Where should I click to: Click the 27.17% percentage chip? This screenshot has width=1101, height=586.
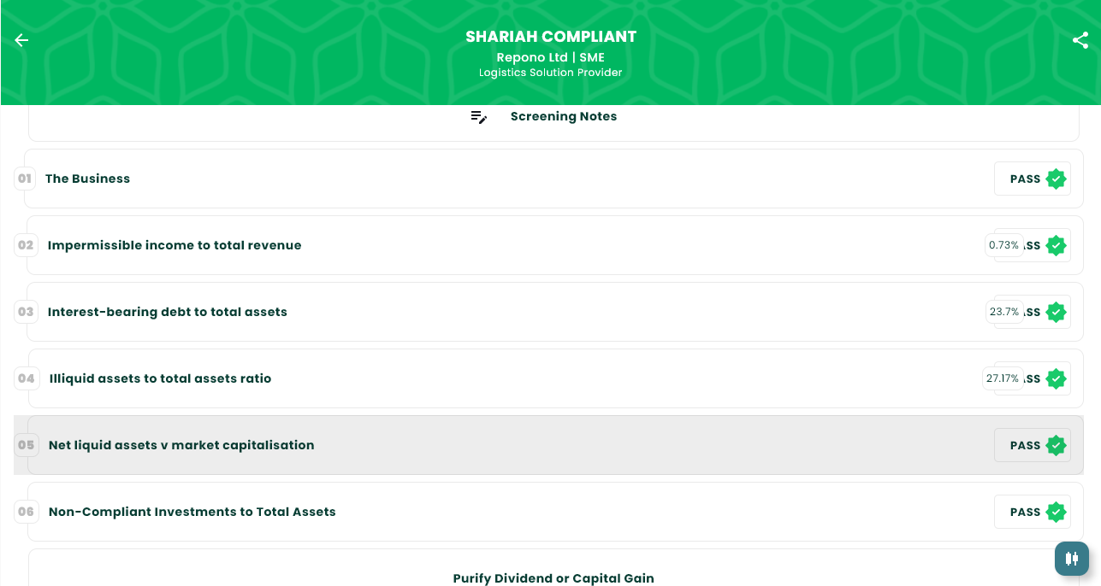[1003, 378]
